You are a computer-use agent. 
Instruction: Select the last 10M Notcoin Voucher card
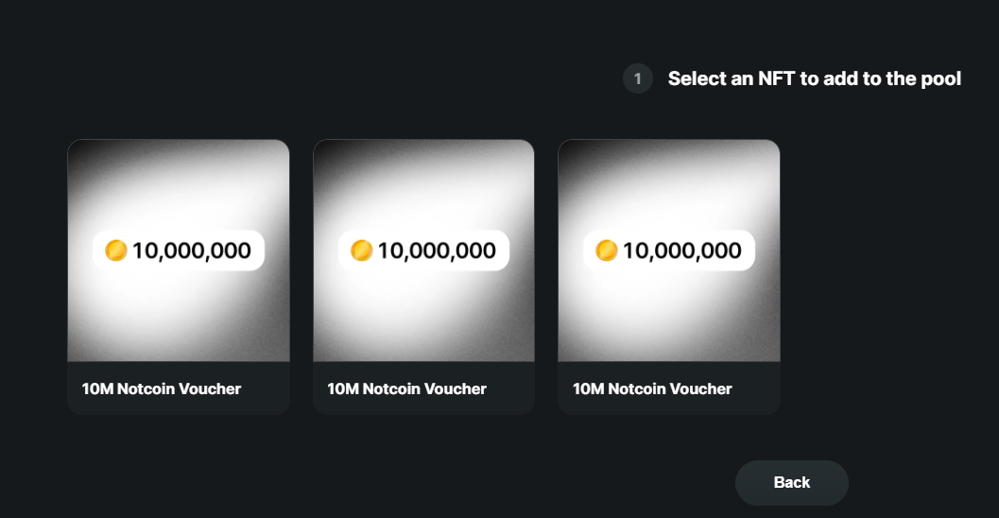point(668,276)
